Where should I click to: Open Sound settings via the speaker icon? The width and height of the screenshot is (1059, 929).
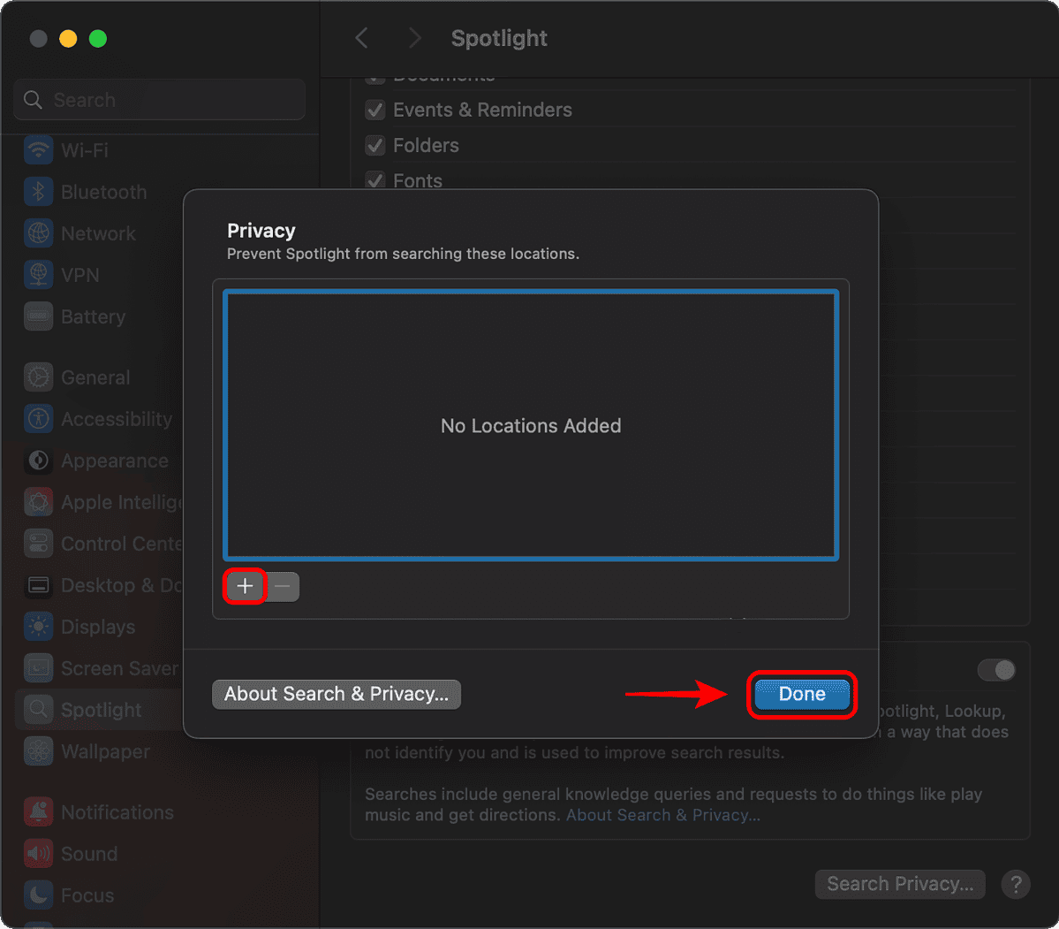(37, 854)
